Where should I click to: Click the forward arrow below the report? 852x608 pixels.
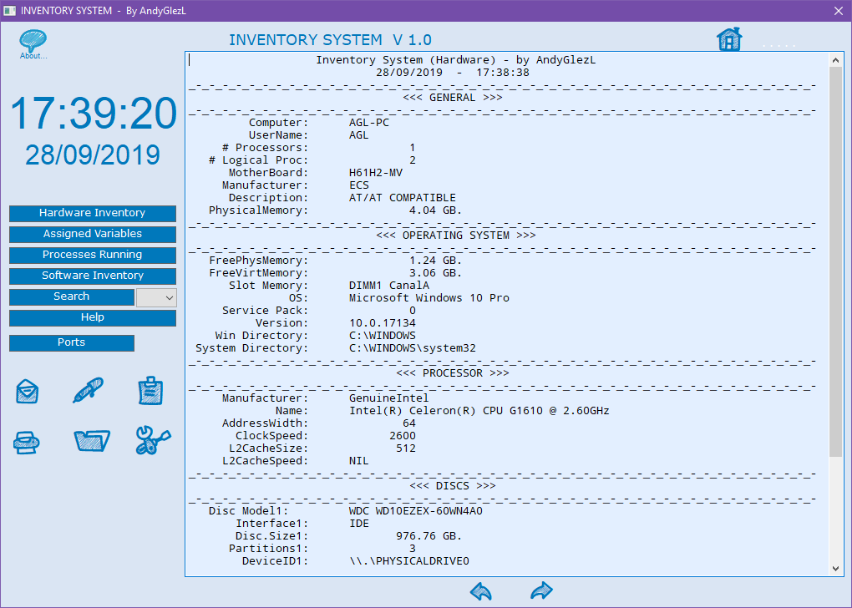[x=540, y=590]
